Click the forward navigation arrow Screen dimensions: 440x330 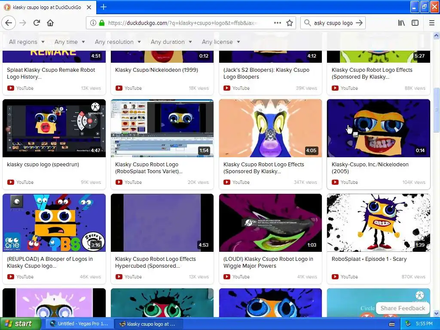pyautogui.click(x=23, y=23)
